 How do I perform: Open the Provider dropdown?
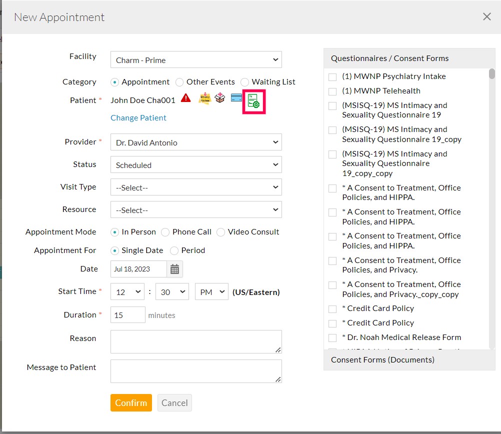[196, 142]
